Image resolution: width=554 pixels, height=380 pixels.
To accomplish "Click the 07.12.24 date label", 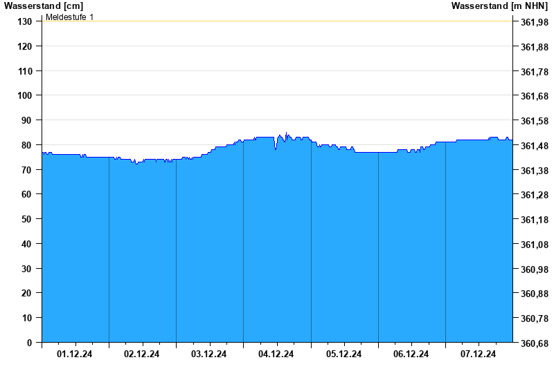I will point(479,354).
